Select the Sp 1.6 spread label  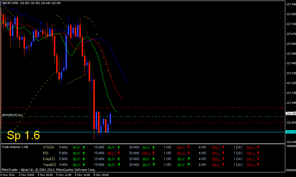click(24, 135)
